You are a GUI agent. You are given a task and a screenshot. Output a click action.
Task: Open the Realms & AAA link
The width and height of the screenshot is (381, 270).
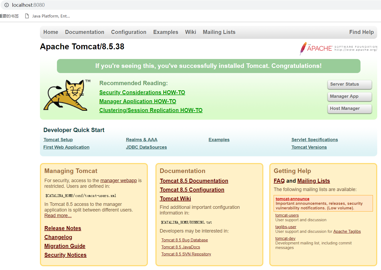pos(142,140)
